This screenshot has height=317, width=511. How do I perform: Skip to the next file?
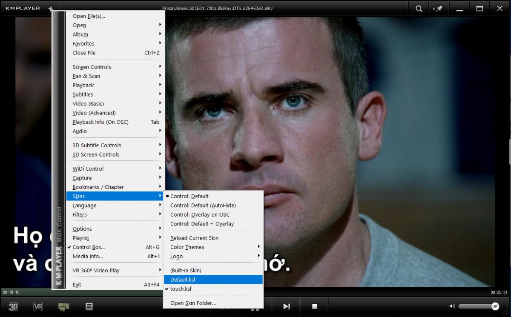coord(286,306)
